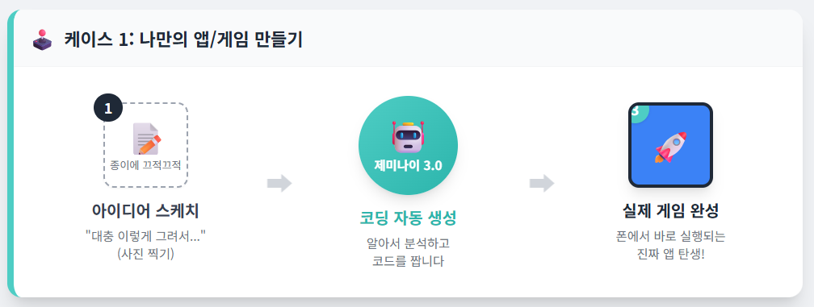Click the '종이에 끄적끄적' caption in the dashed box
The width and height of the screenshot is (814, 307).
tap(146, 165)
